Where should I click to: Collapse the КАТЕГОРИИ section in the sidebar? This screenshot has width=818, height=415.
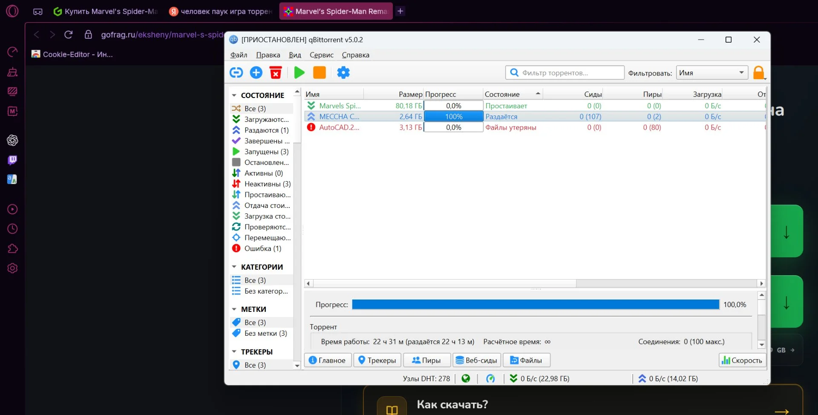click(234, 267)
